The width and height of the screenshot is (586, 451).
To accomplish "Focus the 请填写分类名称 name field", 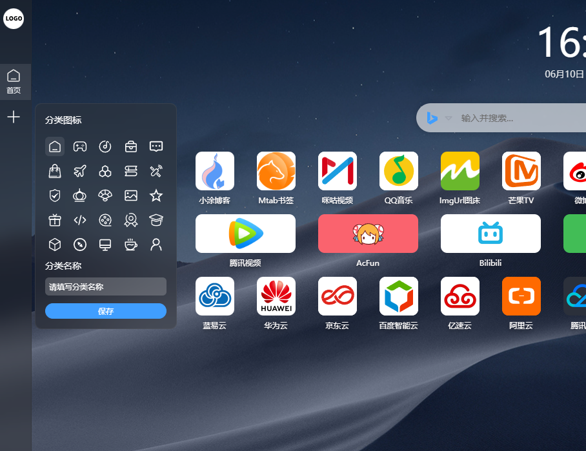I will tap(106, 286).
